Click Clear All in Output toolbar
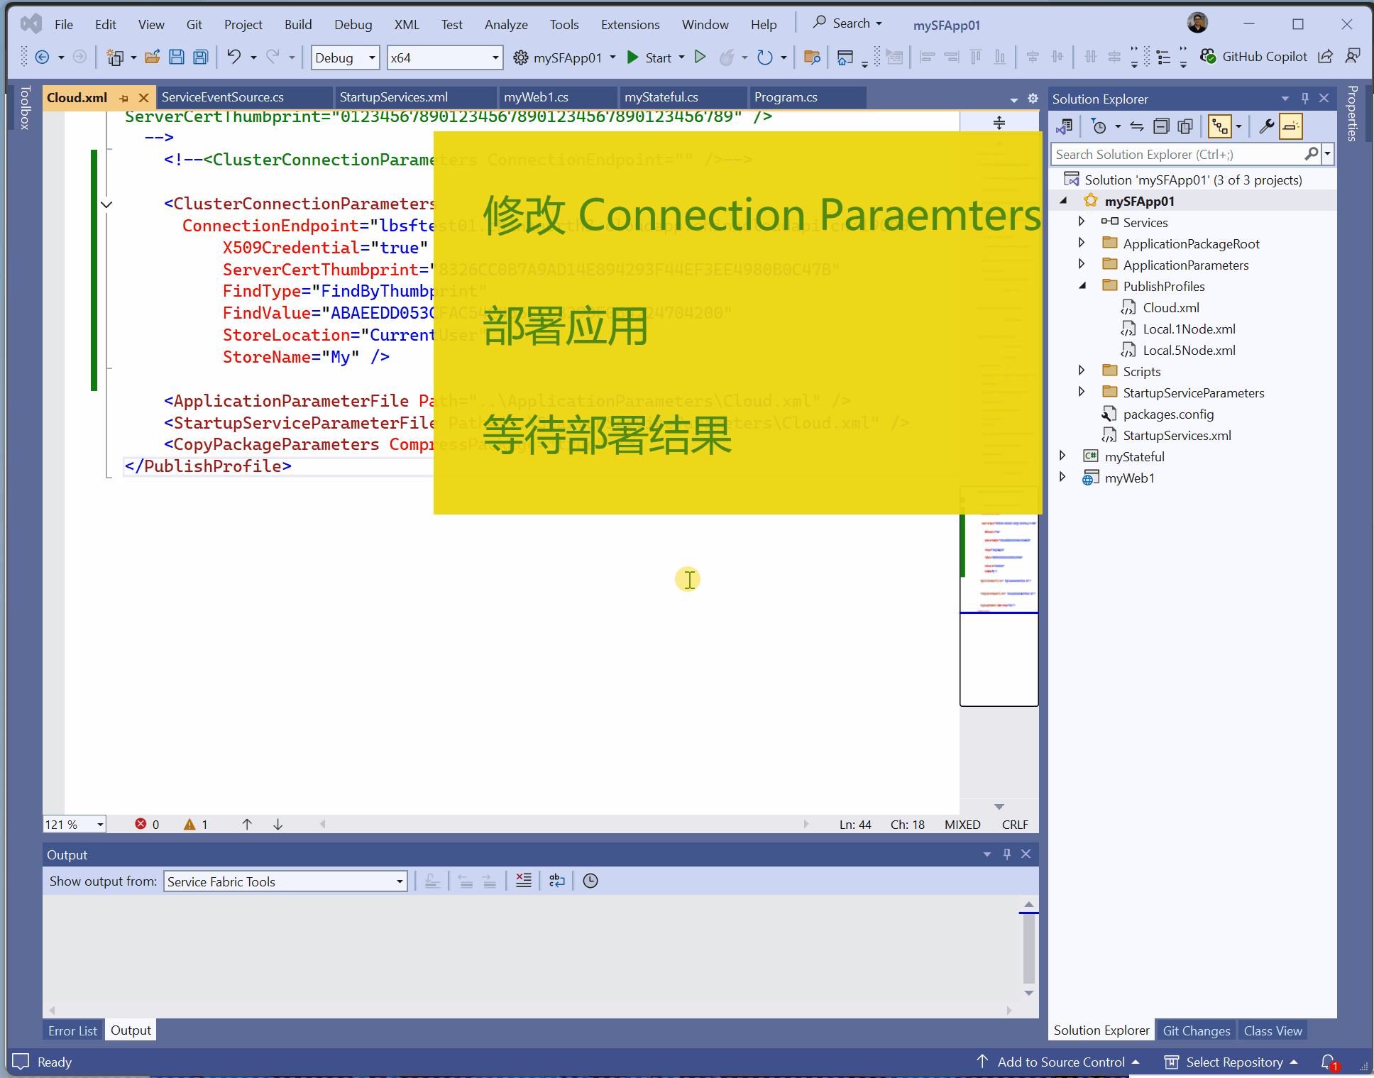The height and width of the screenshot is (1078, 1374). (524, 881)
